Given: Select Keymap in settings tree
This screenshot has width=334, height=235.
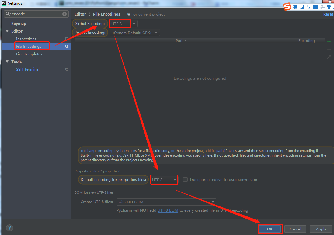Looking at the screenshot, I should (19, 24).
